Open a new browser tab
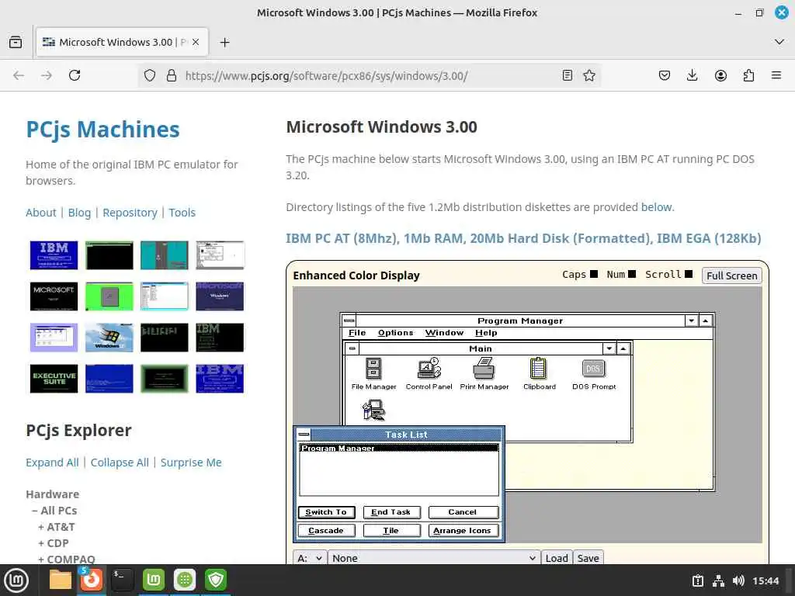795x596 pixels. click(224, 43)
